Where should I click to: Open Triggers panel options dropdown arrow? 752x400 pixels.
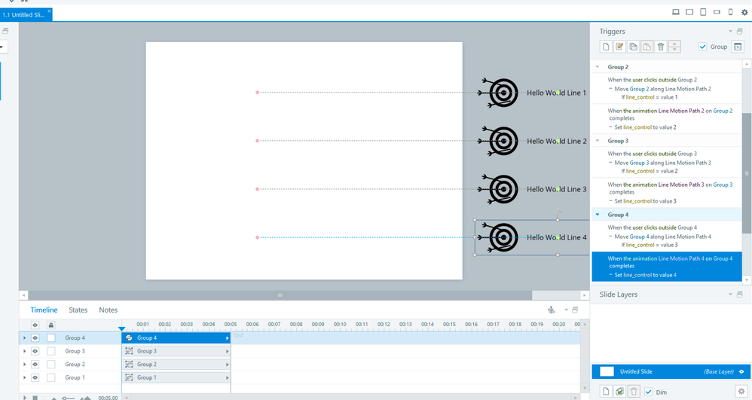point(730,31)
